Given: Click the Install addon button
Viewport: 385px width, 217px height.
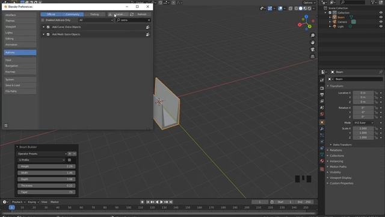Looking at the screenshot, I should point(118,14).
